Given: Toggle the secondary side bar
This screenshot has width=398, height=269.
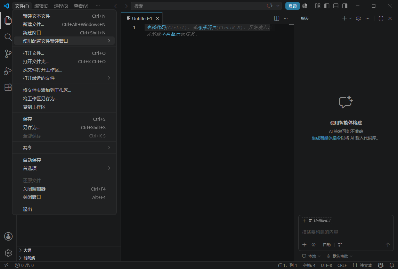Looking at the screenshot, I should (x=345, y=6).
